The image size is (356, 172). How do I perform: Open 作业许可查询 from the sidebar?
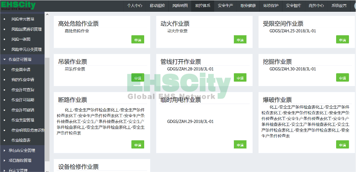tap(23, 90)
